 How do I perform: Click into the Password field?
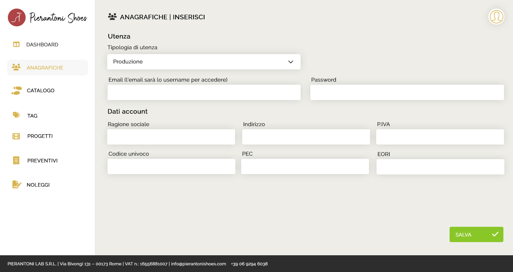(x=407, y=93)
